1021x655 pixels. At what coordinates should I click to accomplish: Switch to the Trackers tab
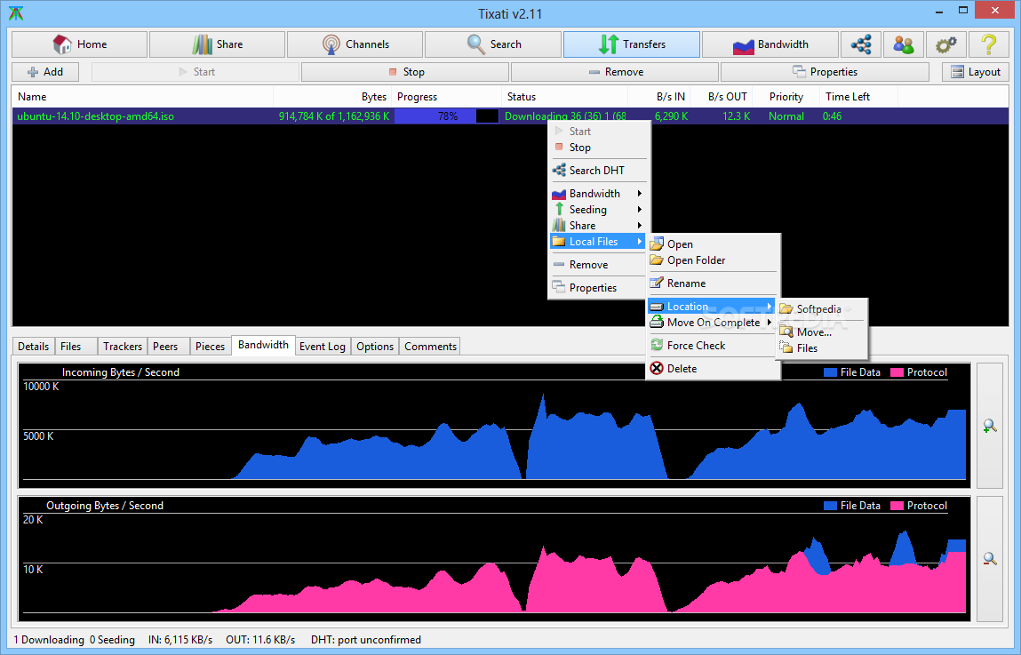point(123,347)
